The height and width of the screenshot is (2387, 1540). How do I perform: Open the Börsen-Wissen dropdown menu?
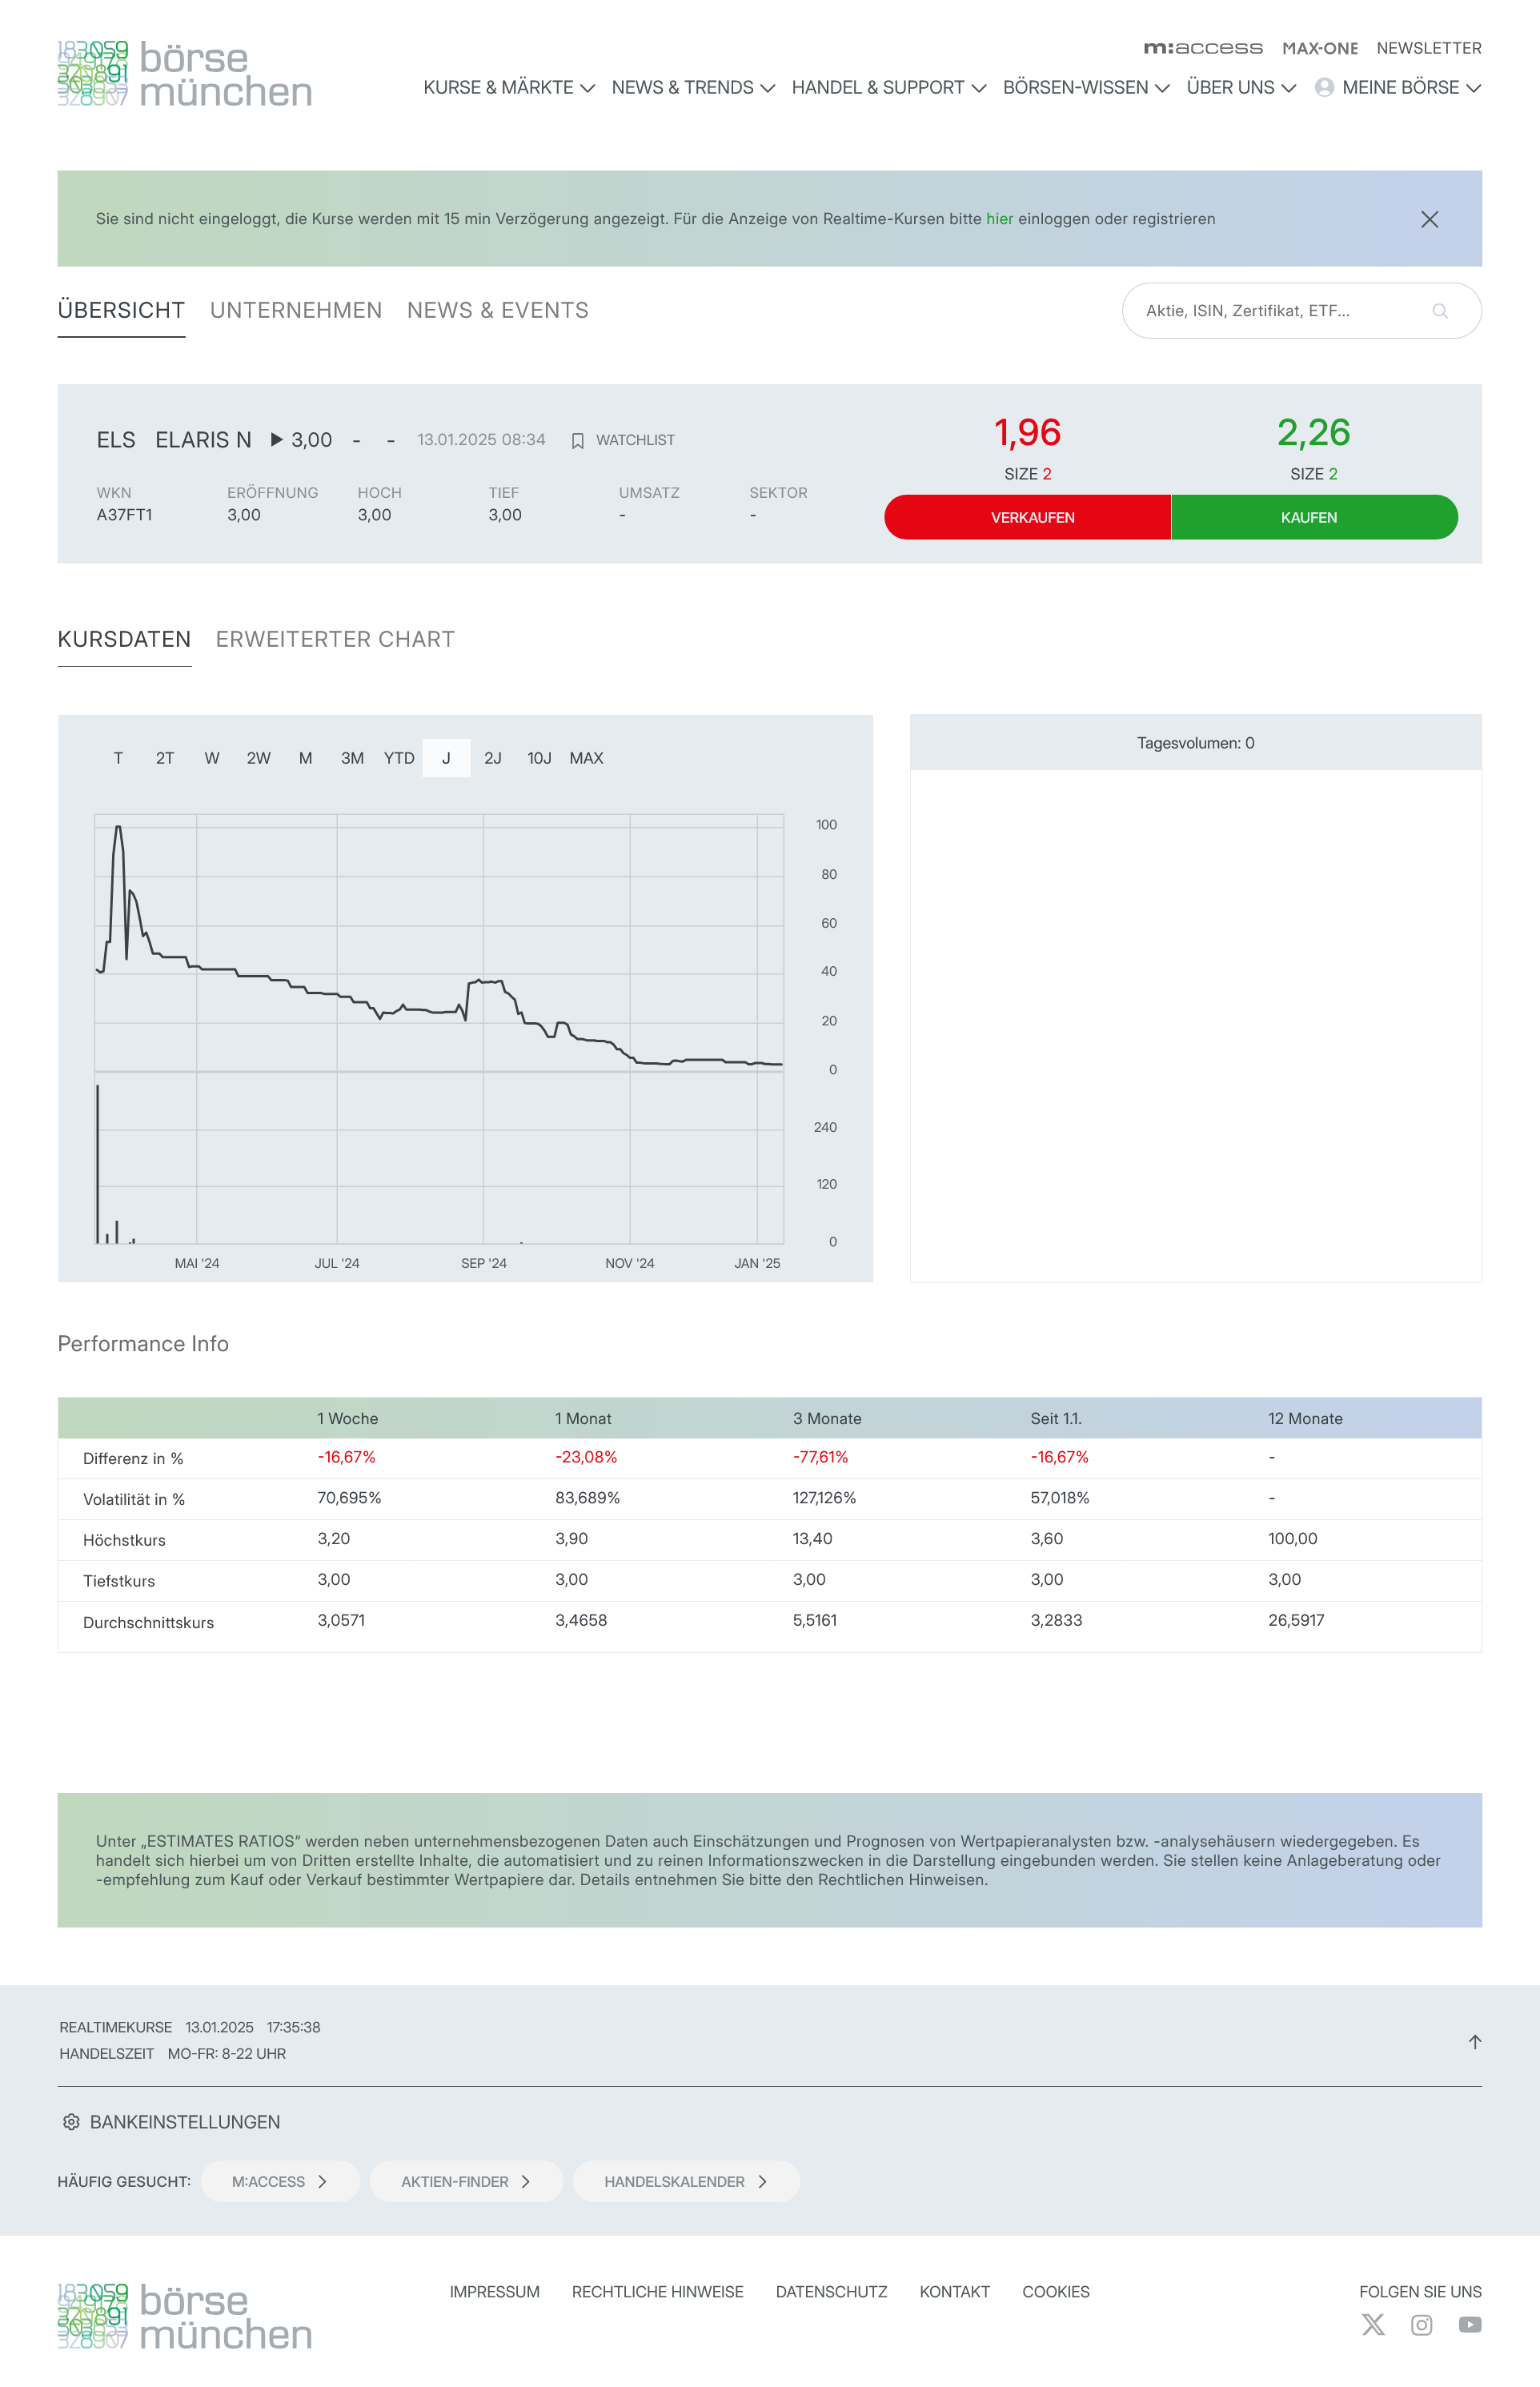(1085, 88)
